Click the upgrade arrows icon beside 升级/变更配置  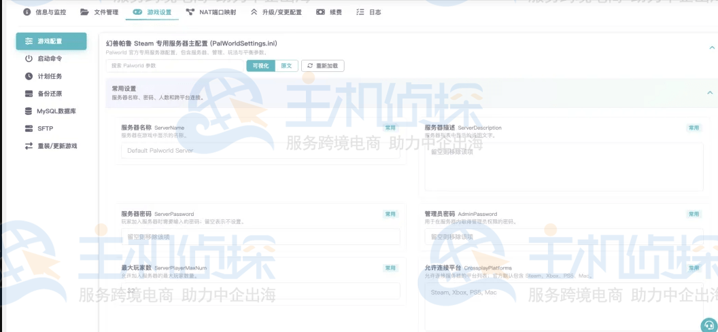pyautogui.click(x=254, y=12)
